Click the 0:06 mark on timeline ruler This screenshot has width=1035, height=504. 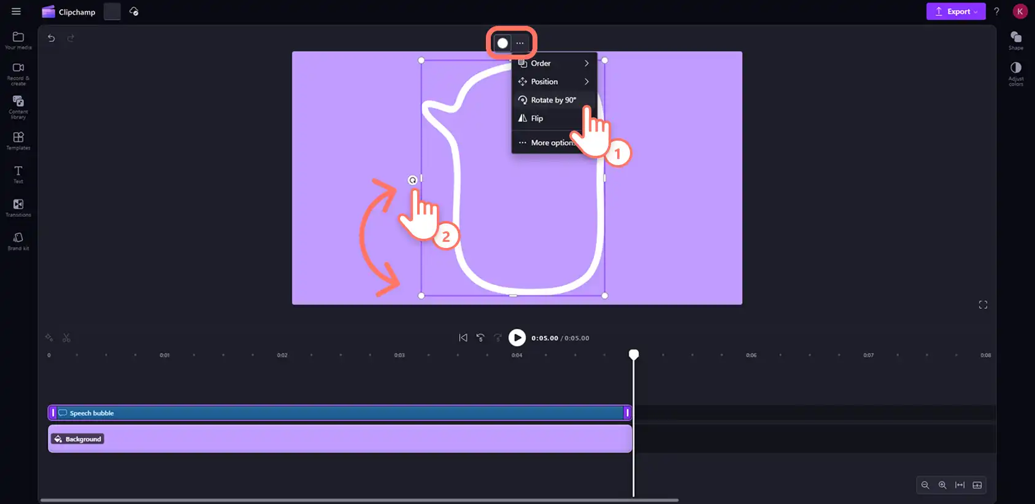pyautogui.click(x=752, y=355)
